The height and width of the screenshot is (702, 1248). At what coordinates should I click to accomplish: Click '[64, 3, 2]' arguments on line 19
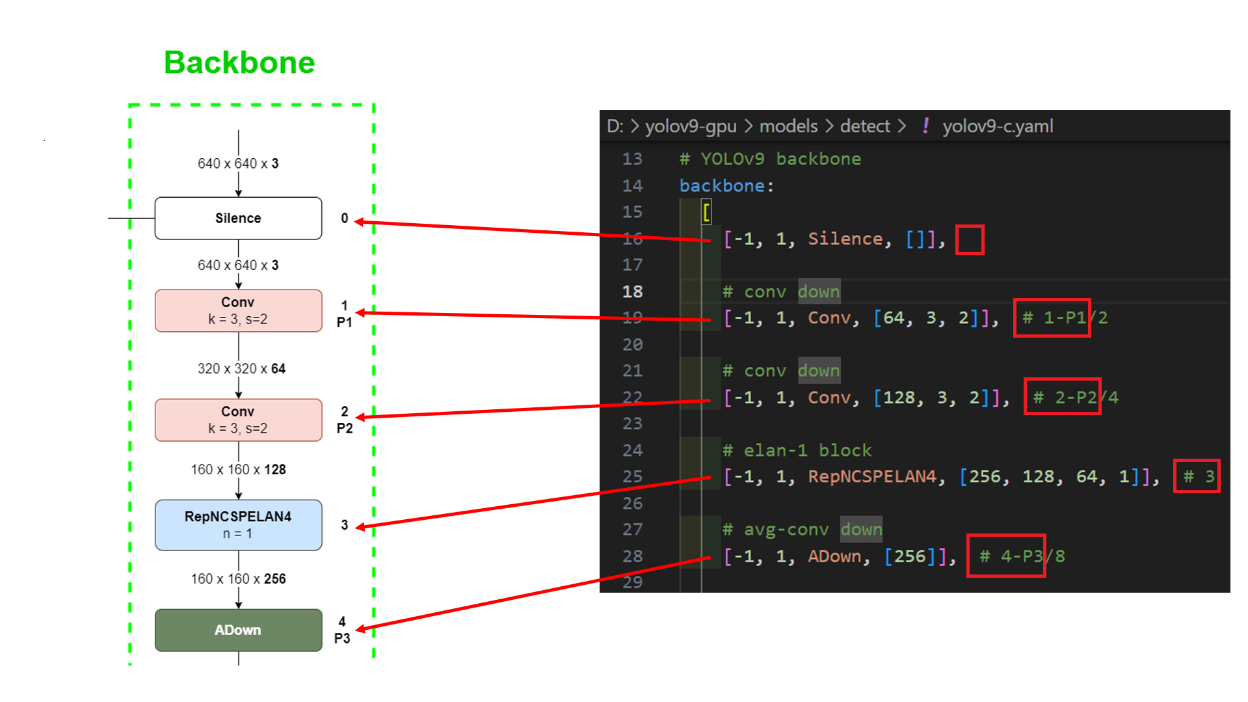(x=925, y=318)
